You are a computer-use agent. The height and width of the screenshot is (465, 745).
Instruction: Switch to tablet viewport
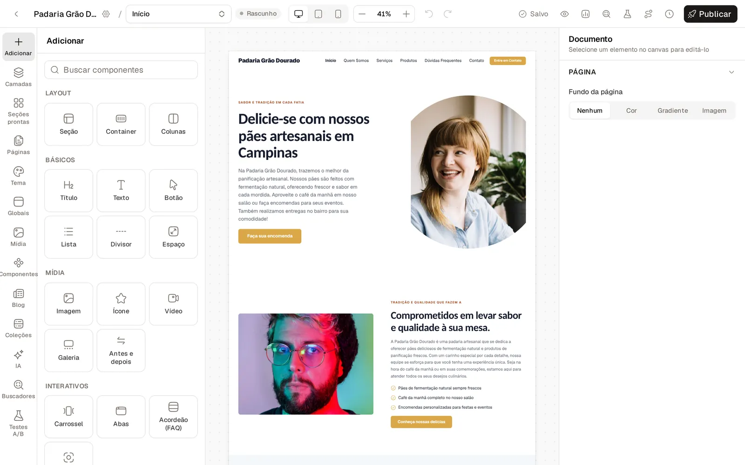click(318, 14)
